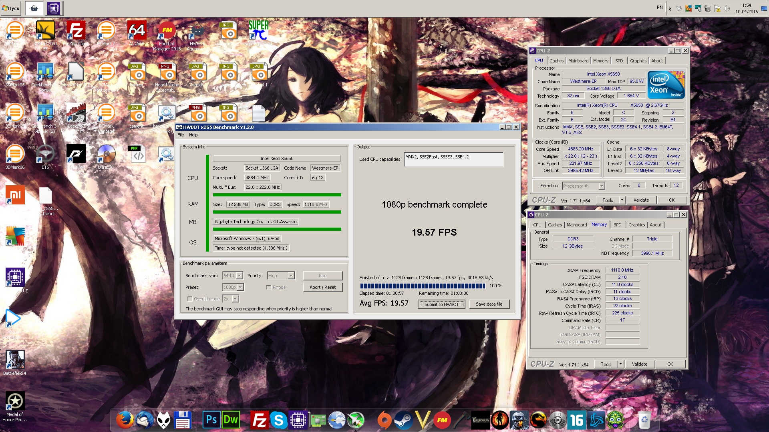Screen dimensions: 769x432
Task: Open the FIFA 16 dock icon
Action: click(x=577, y=420)
